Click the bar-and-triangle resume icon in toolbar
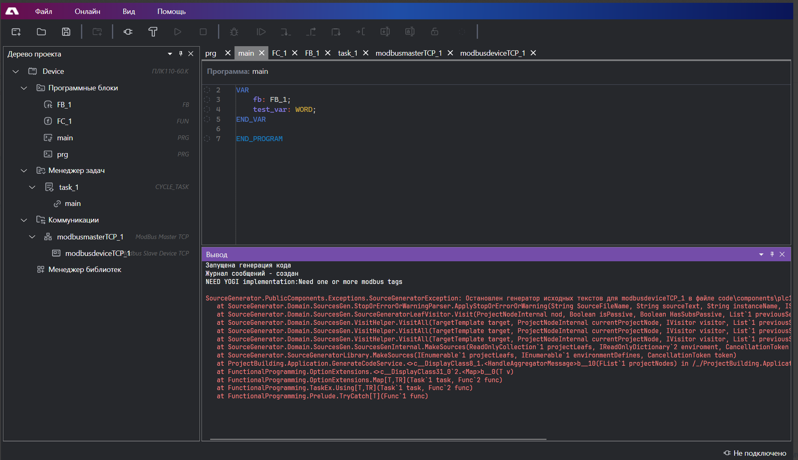The image size is (798, 460). point(261,32)
